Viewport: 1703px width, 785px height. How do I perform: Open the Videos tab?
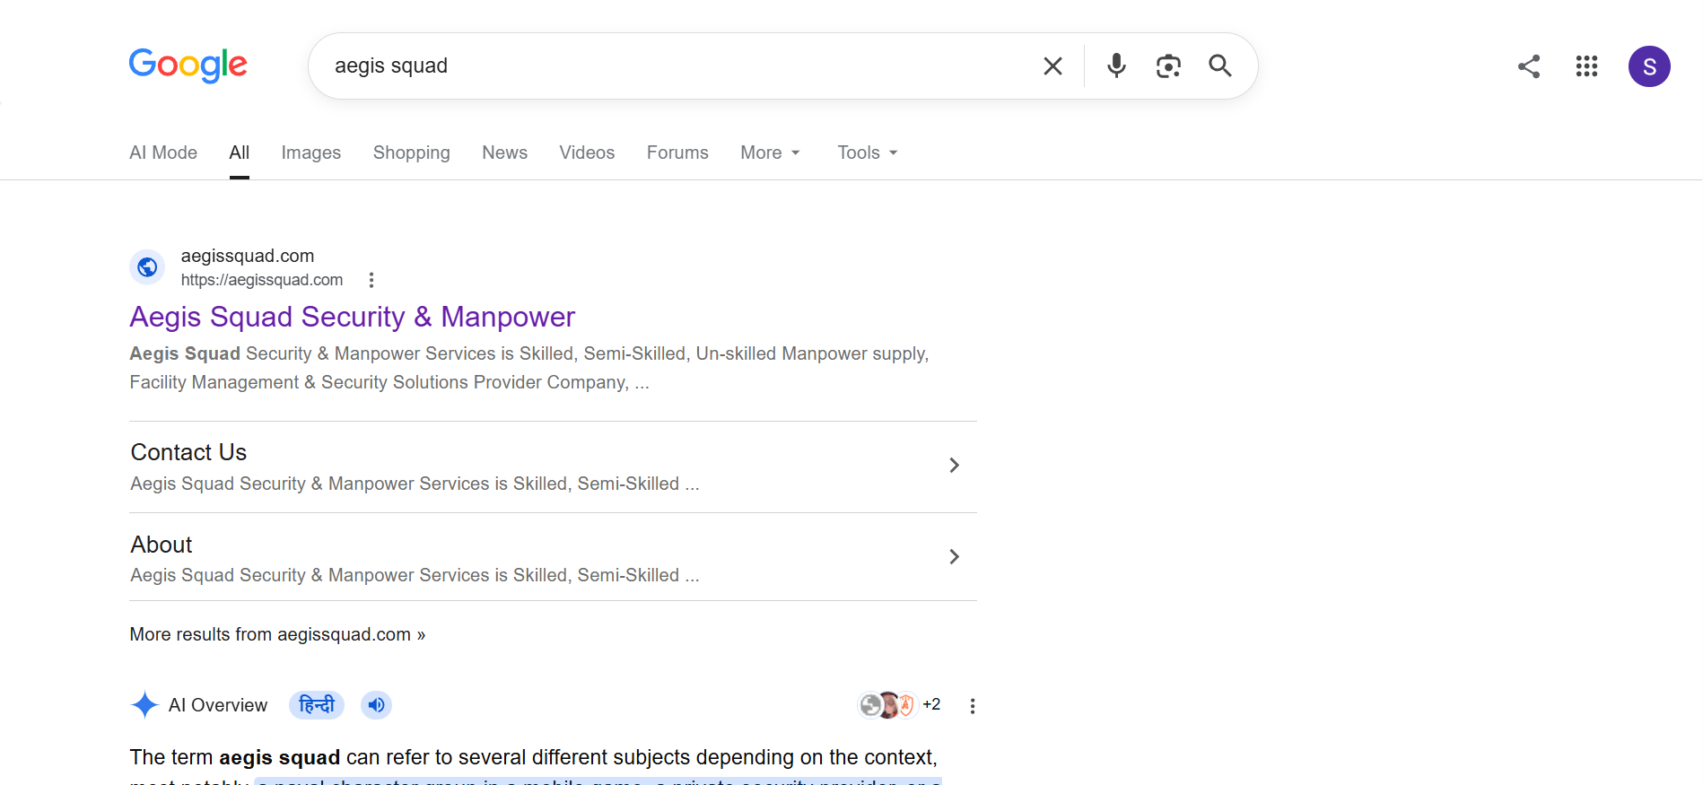pyautogui.click(x=588, y=153)
